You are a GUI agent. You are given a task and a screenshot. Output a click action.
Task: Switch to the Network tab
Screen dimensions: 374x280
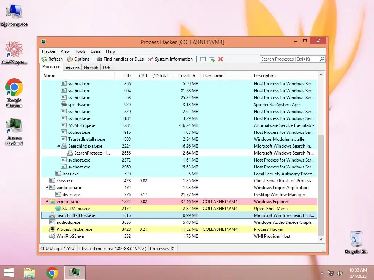[x=91, y=67]
